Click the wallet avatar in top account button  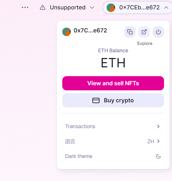point(111,8)
